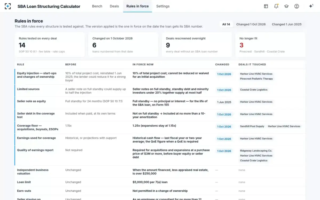
Task: Select the Earn-outs rule
Action: 160,191
